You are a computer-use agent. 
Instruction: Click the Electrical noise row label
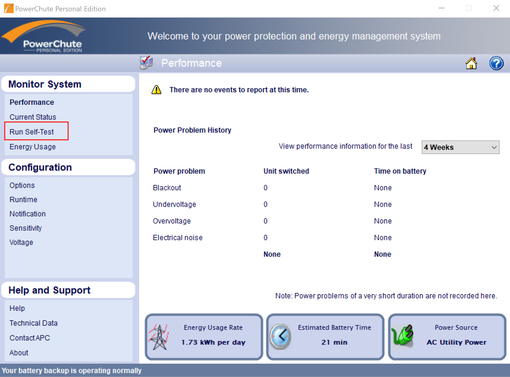click(178, 237)
